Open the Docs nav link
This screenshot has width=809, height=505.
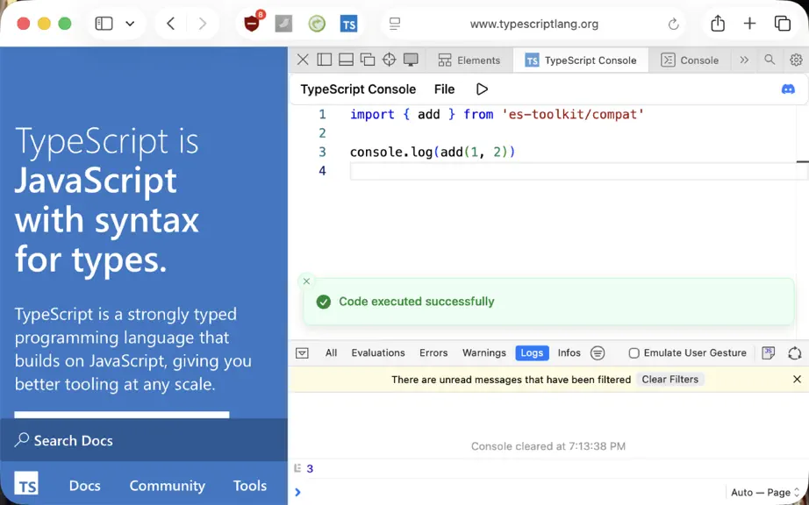(x=84, y=486)
